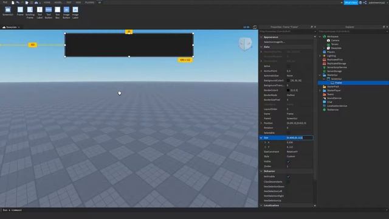This screenshot has height=219, width=389.
Task: Click the Players icon in Explorer
Action: point(324,52)
